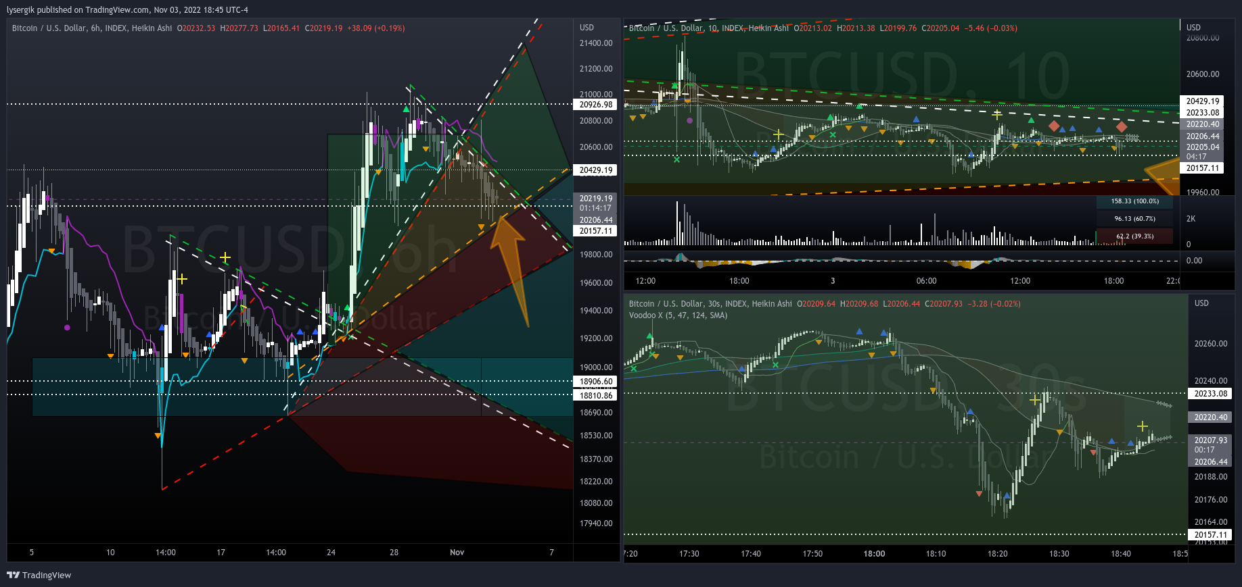Click the 158.33 (100.0%) volume label
This screenshot has width=1242, height=587.
point(1134,201)
